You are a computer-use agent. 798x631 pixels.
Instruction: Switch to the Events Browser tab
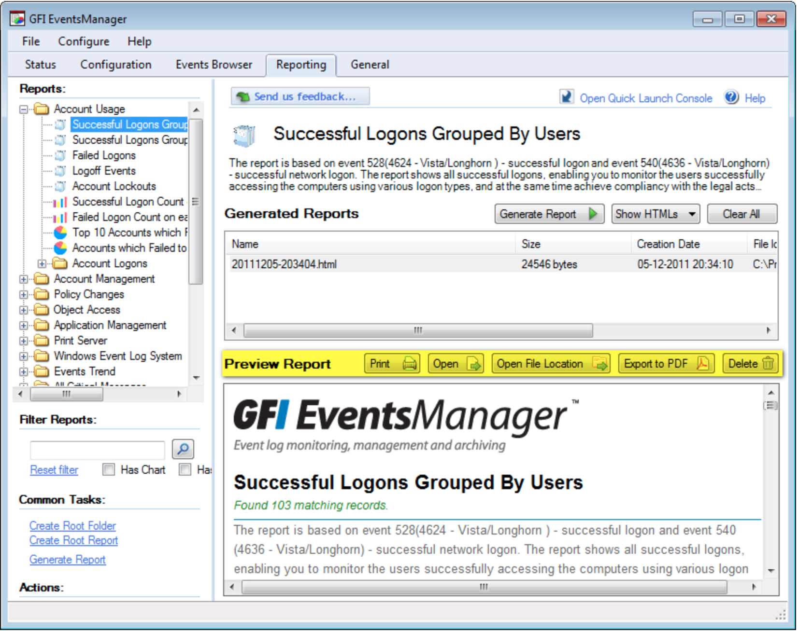pos(214,65)
